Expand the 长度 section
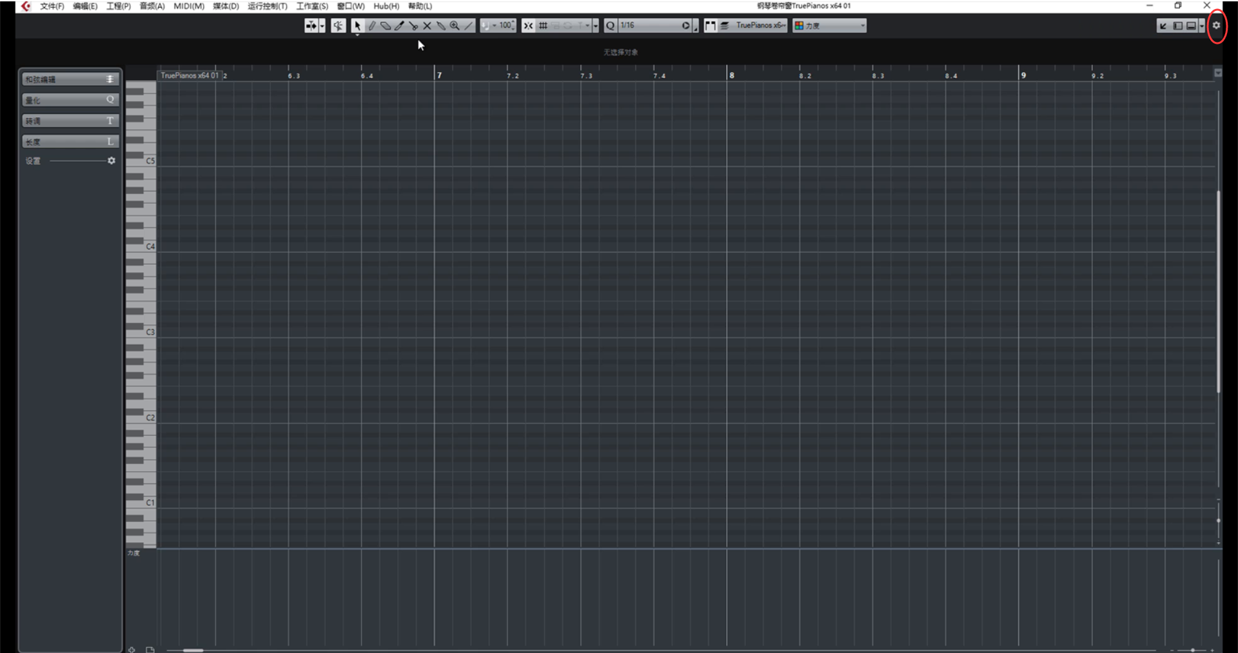1238x653 pixels. tap(70, 141)
